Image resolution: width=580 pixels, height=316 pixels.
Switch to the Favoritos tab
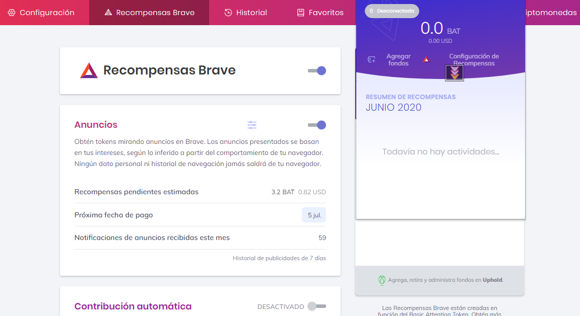(x=320, y=13)
